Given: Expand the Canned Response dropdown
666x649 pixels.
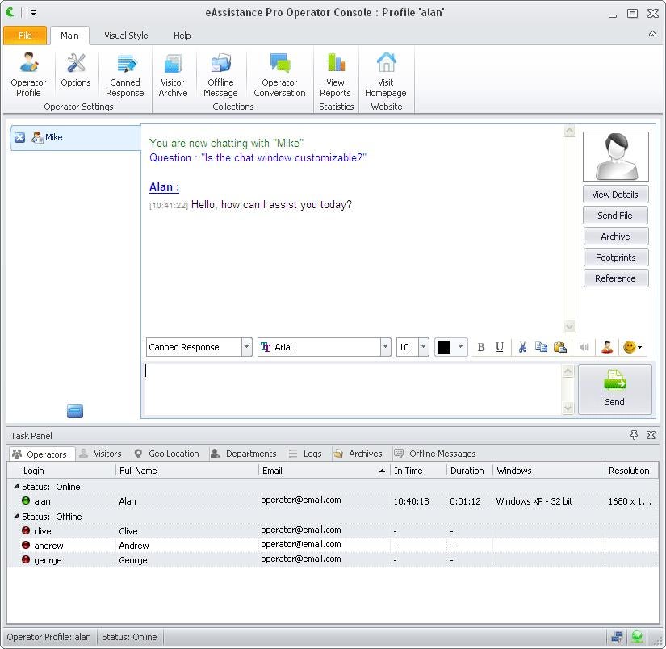Looking at the screenshot, I should tap(246, 347).
